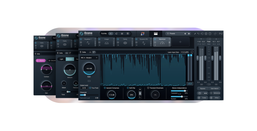Image resolution: width=257 pixels, height=131 pixels.
Task: Click the Native Instruments logo icon
Action: (x=221, y=33)
